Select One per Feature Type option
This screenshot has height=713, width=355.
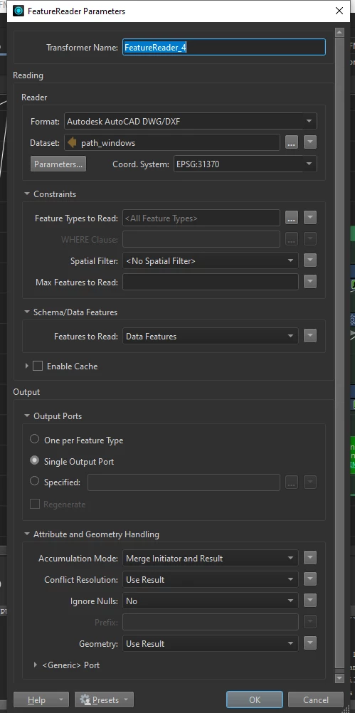coord(35,439)
